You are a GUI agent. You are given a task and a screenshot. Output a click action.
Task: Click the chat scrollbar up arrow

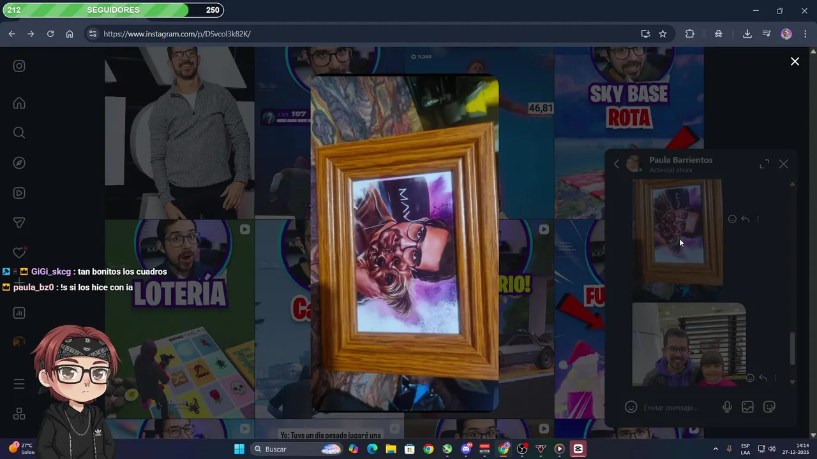[793, 184]
